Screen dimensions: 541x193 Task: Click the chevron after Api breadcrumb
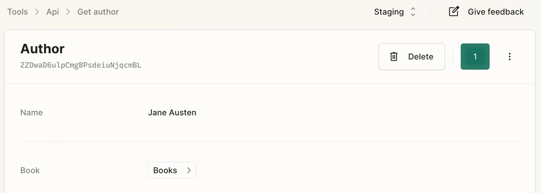pos(68,12)
